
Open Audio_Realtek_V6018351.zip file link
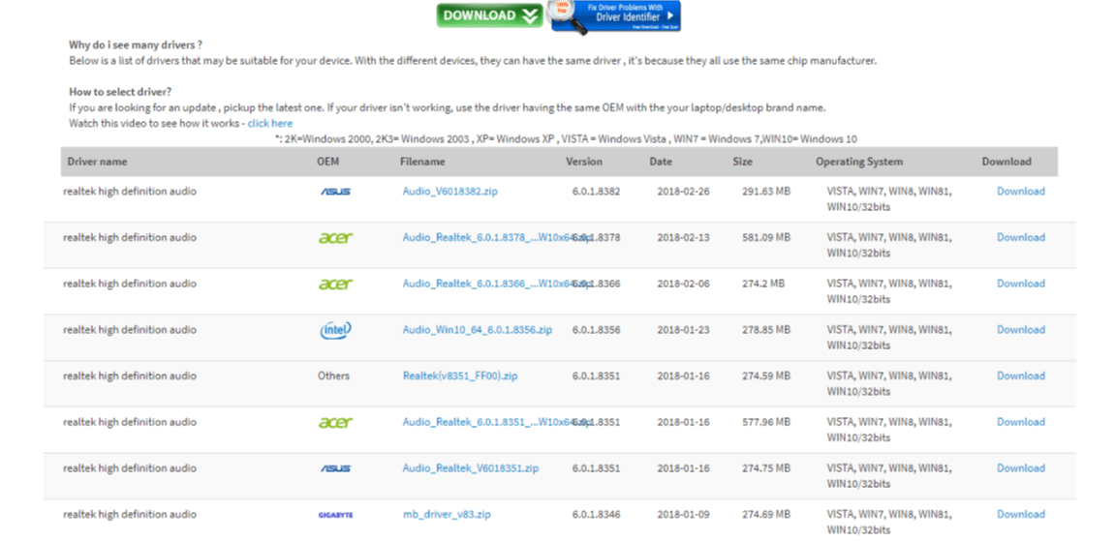471,467
